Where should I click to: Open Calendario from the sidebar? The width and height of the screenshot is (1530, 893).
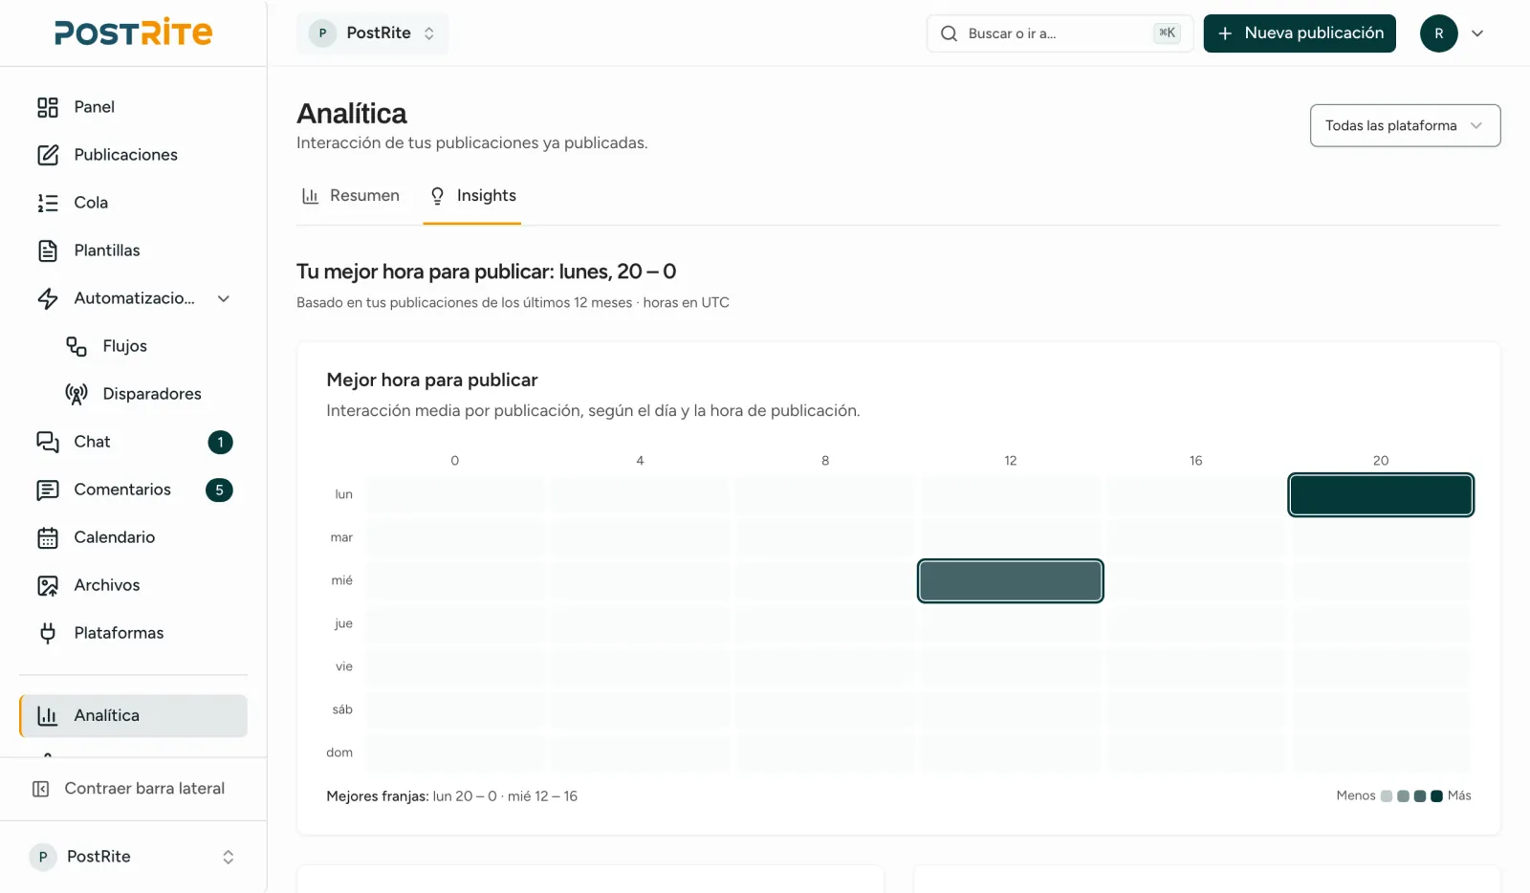133,537
